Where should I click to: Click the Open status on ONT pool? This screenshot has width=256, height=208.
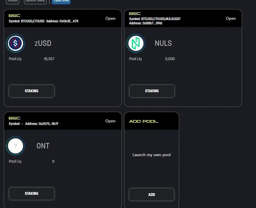pyautogui.click(x=110, y=121)
